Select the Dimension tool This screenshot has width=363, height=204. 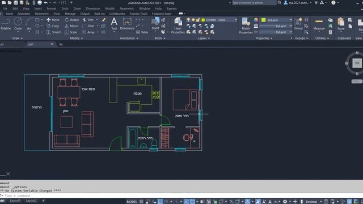[127, 24]
